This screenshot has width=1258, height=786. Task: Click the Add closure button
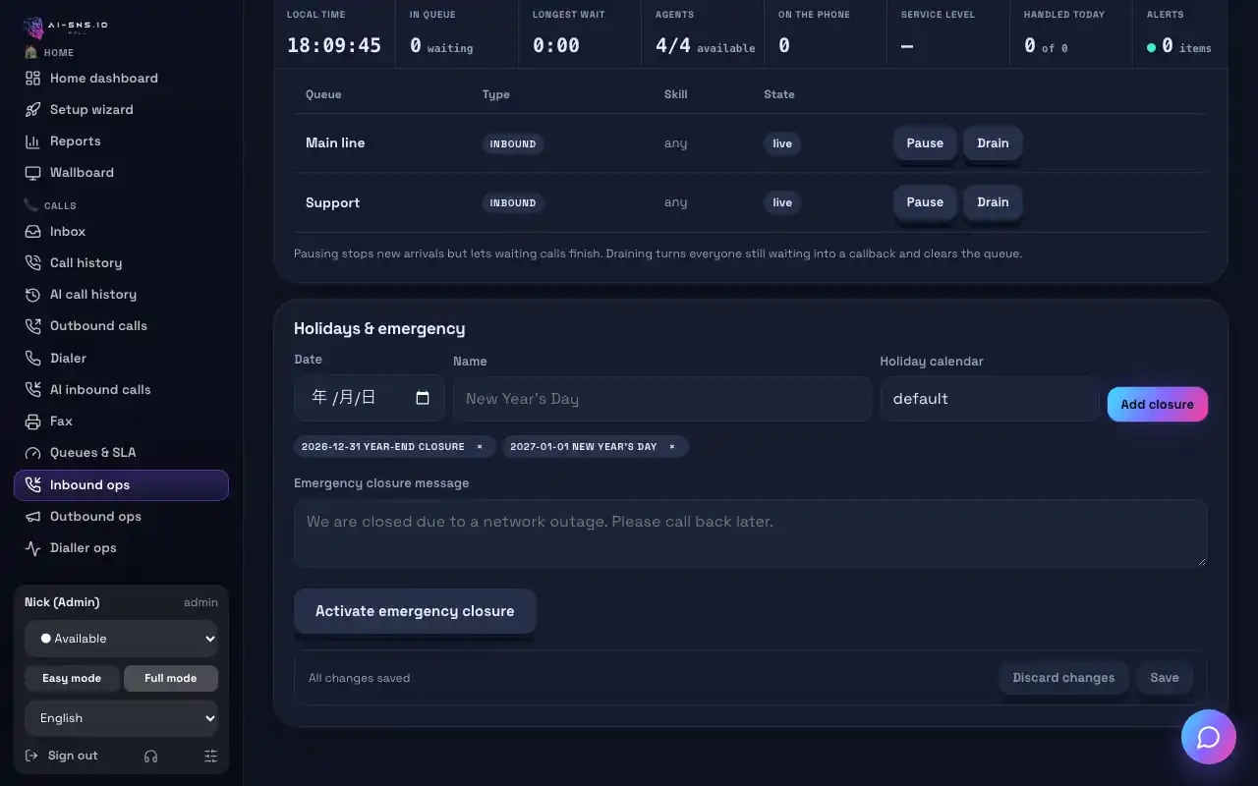(1158, 405)
